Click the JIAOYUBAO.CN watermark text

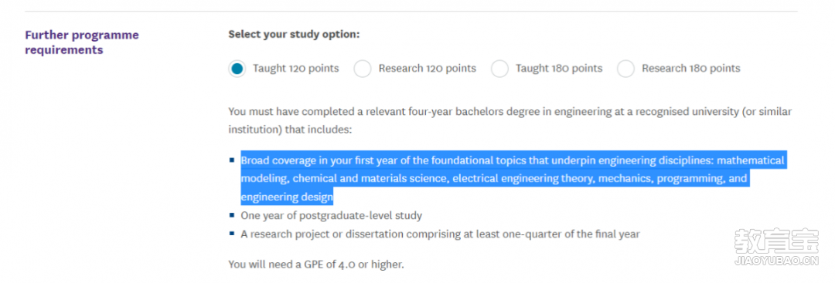click(776, 261)
